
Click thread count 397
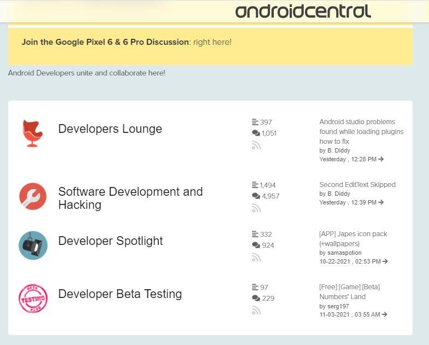[x=266, y=122]
